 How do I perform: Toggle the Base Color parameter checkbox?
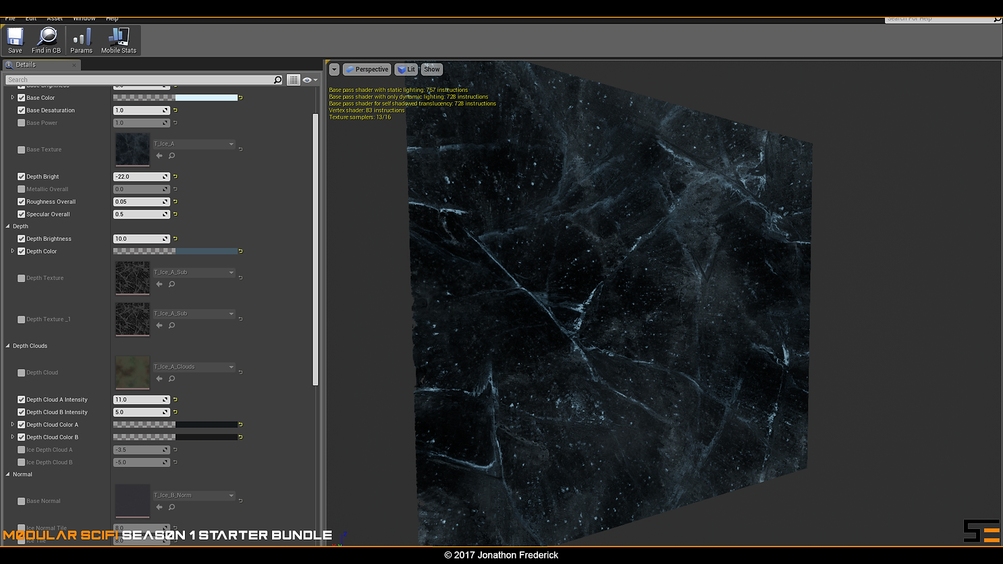(21, 98)
